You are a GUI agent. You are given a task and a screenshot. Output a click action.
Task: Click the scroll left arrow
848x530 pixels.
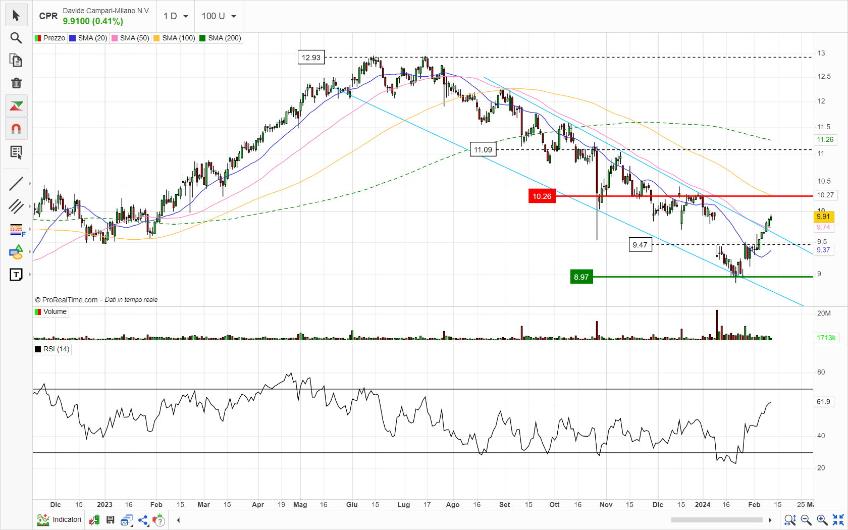point(178,520)
